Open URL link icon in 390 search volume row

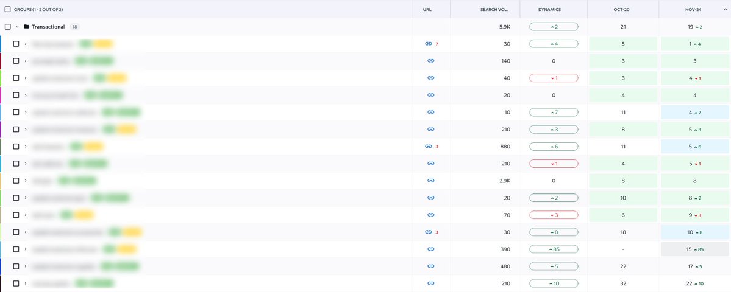point(431,249)
